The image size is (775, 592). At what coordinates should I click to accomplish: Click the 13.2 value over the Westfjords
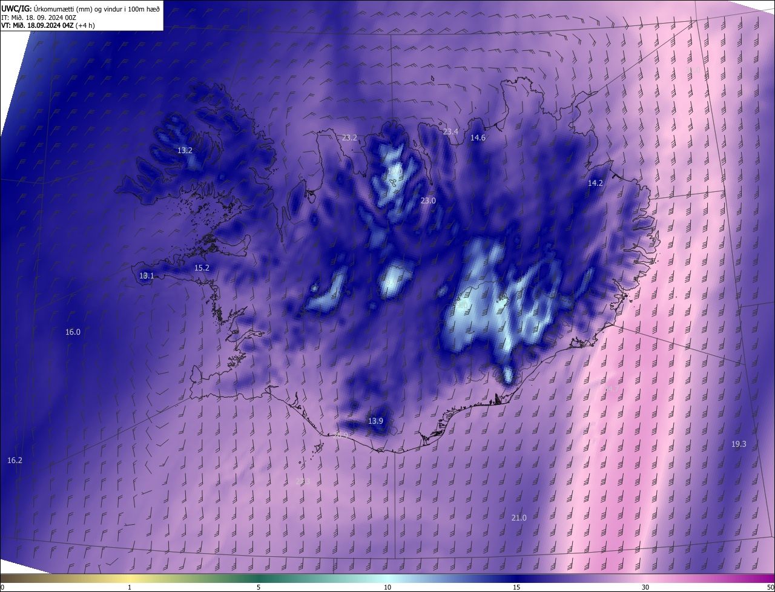185,150
